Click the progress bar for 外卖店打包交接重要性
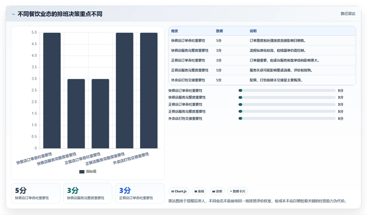367x215 pixels. (x=287, y=118)
